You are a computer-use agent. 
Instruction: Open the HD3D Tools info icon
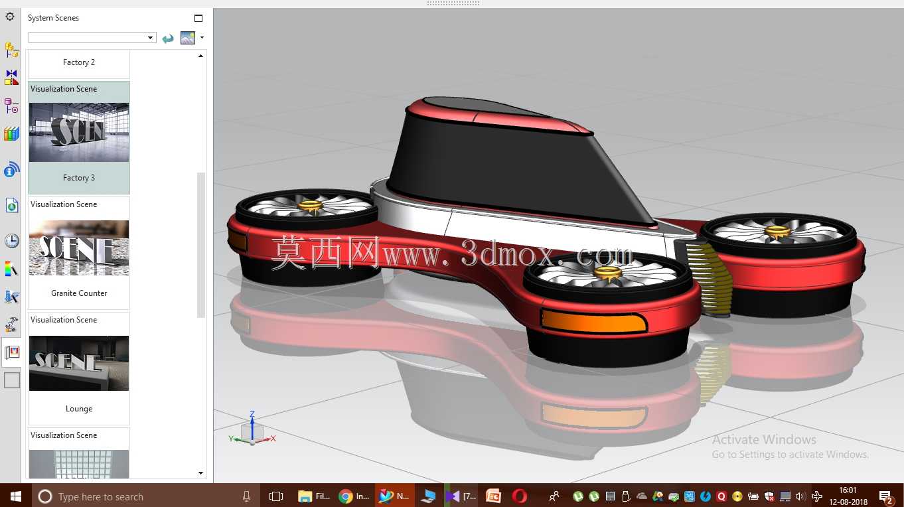(x=11, y=170)
